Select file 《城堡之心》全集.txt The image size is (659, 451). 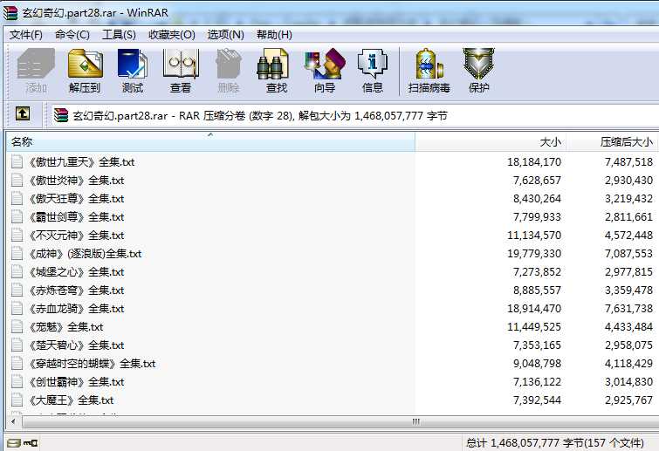click(77, 271)
